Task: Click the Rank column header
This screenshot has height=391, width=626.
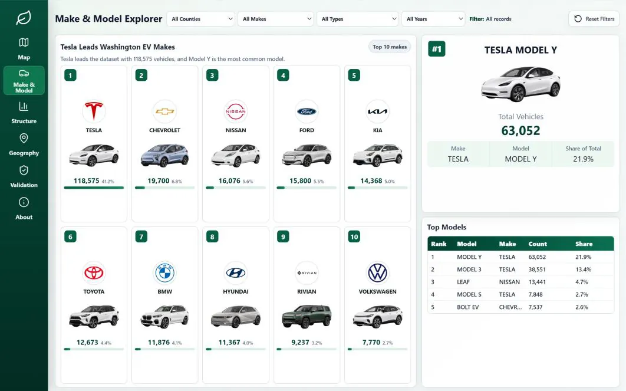Action: tap(439, 244)
